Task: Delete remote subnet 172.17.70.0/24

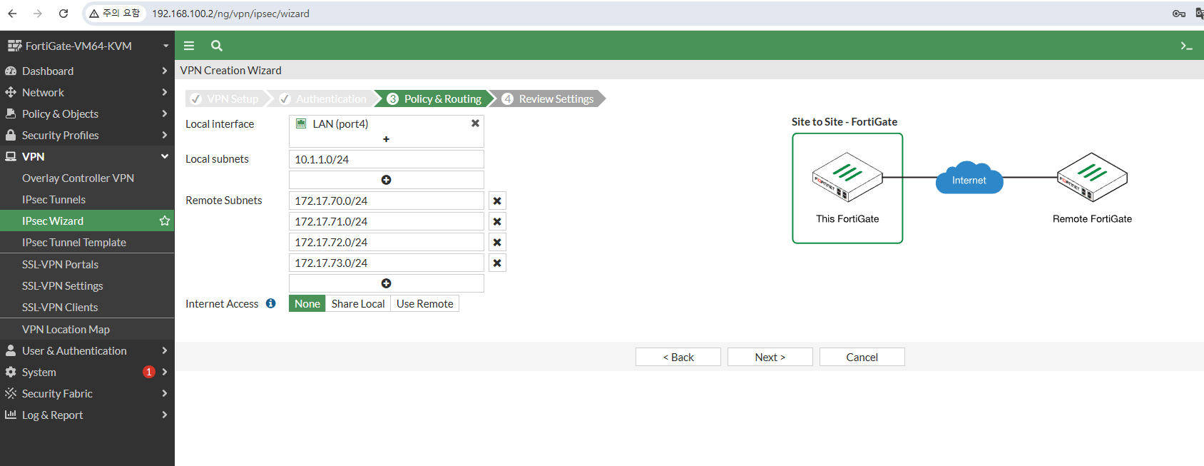Action: tap(497, 201)
